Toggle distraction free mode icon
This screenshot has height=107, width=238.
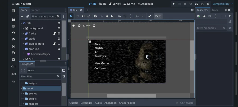[x=192, y=10]
